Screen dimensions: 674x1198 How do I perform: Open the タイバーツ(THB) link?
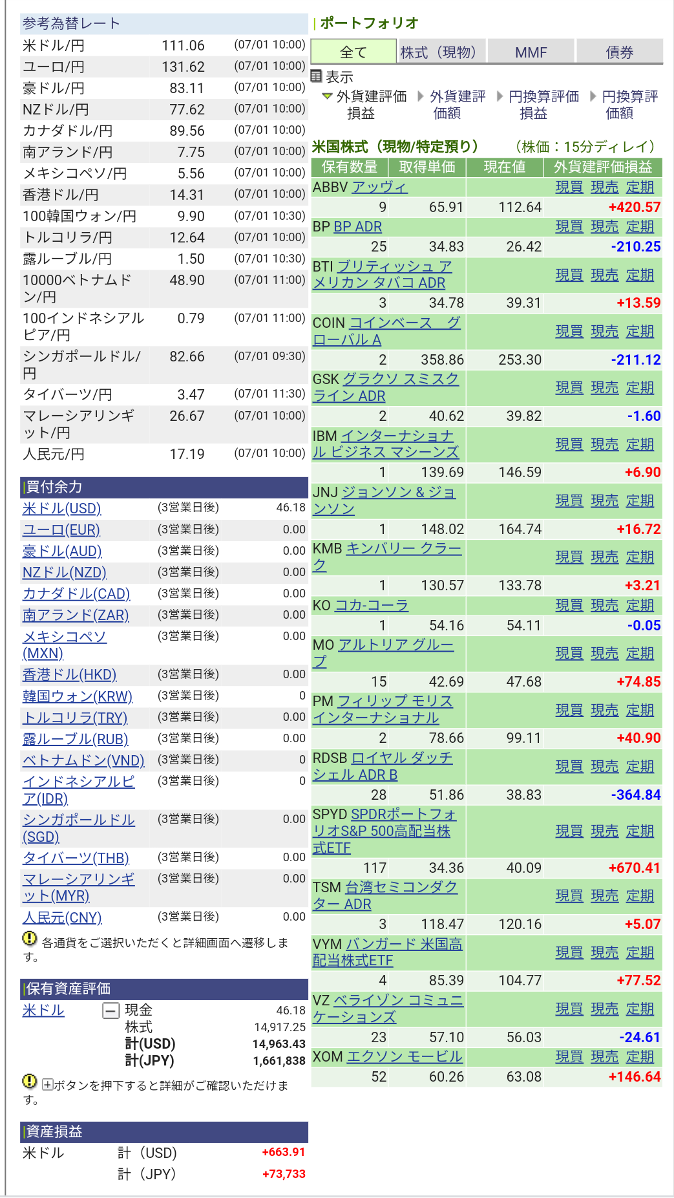pos(76,858)
